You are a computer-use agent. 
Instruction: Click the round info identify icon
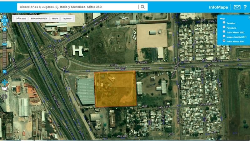[5, 96]
